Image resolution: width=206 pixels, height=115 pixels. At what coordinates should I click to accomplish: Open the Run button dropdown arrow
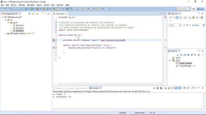click(x=34, y=9)
